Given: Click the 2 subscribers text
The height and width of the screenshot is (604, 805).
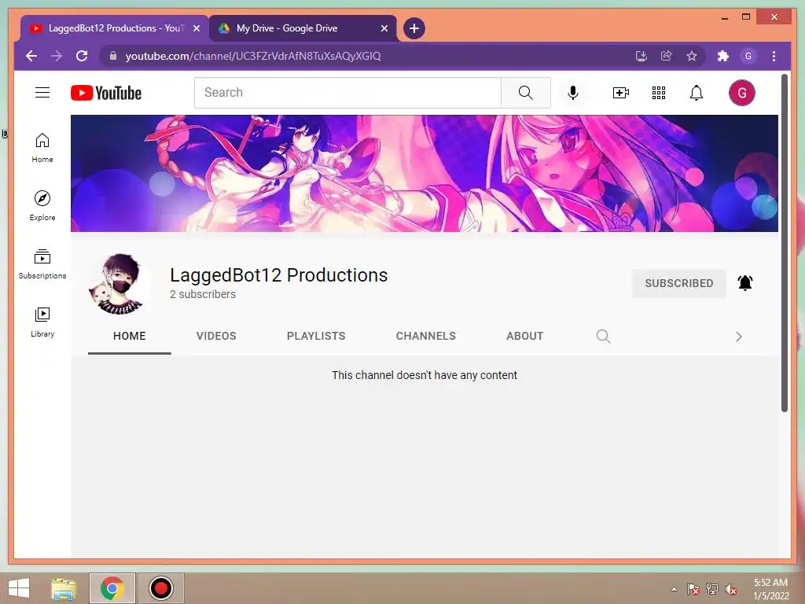Looking at the screenshot, I should (203, 294).
